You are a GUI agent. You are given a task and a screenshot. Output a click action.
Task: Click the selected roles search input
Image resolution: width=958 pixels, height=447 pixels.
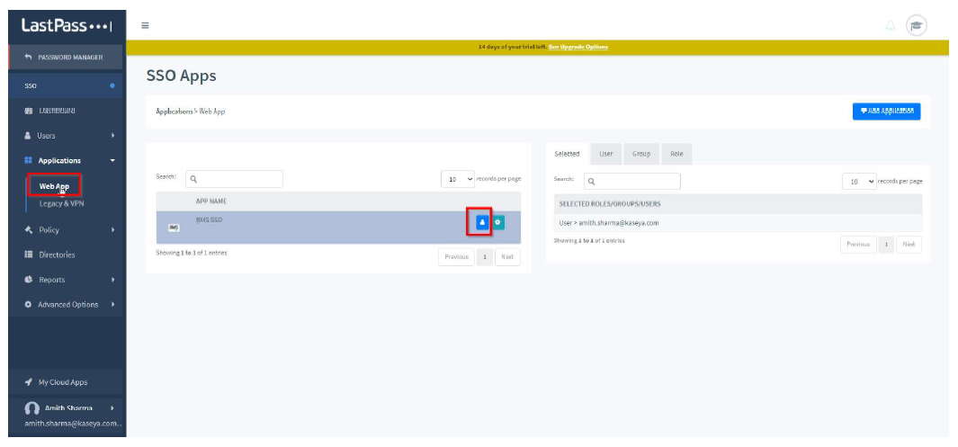632,182
